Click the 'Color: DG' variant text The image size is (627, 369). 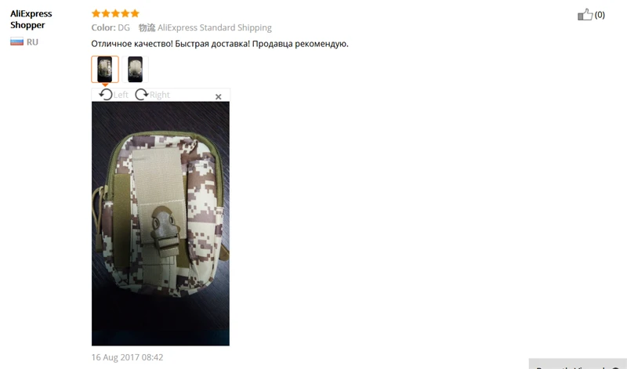pyautogui.click(x=111, y=27)
